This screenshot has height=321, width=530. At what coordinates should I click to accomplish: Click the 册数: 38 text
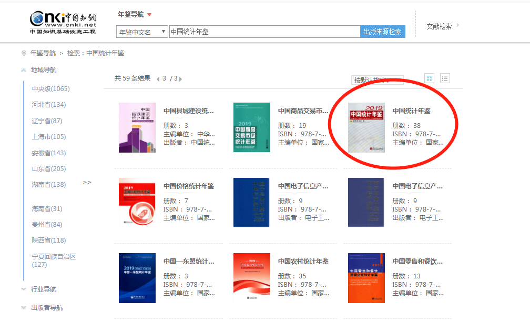[x=406, y=125]
